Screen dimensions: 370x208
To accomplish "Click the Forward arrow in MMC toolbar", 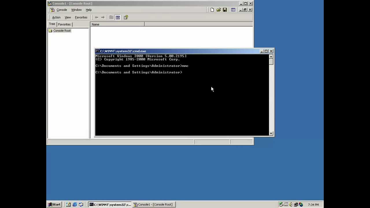I will pos(103,17).
